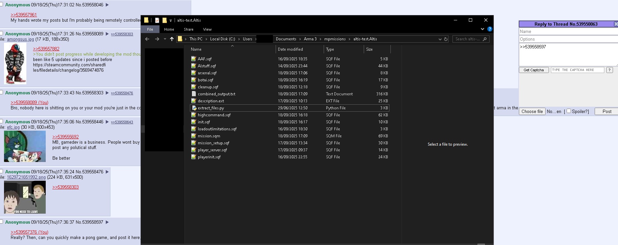Follow the >>539557961 quote link
The height and width of the screenshot is (245, 618).
24,15
